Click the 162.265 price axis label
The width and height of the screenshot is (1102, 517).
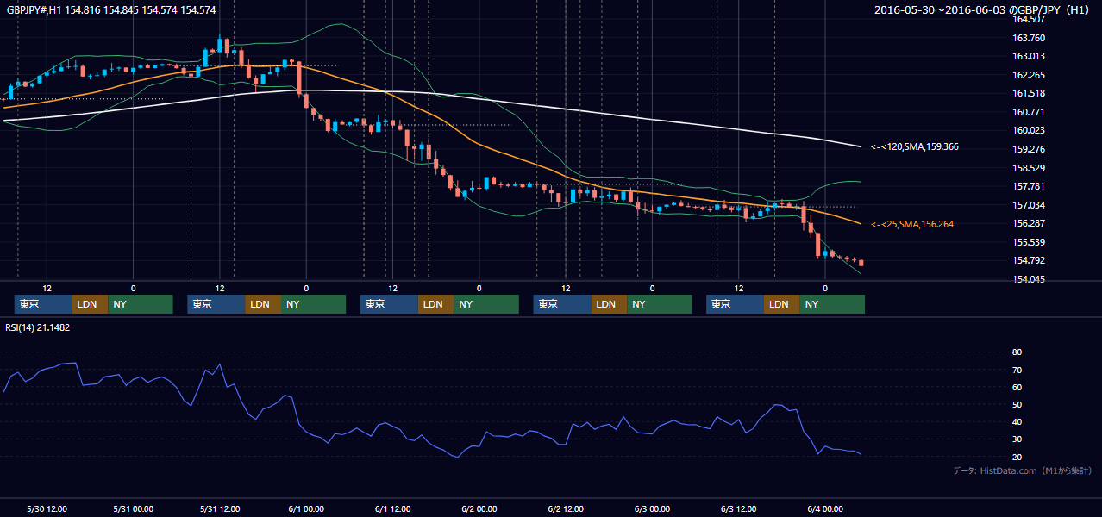(1028, 75)
